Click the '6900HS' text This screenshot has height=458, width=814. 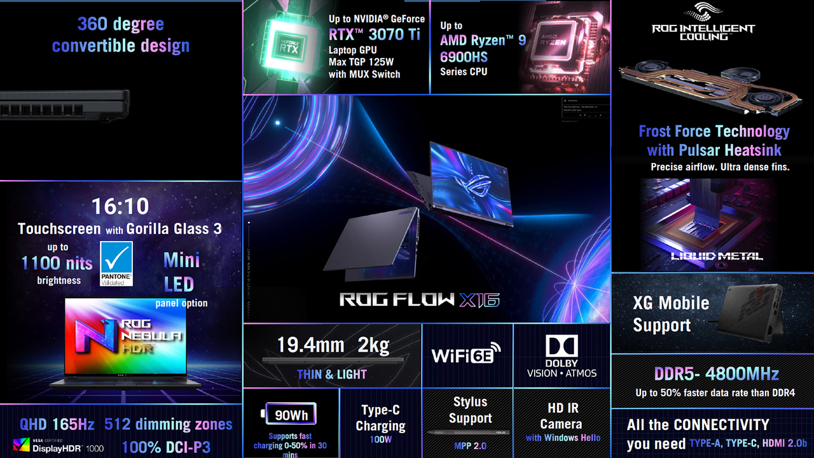click(x=464, y=57)
